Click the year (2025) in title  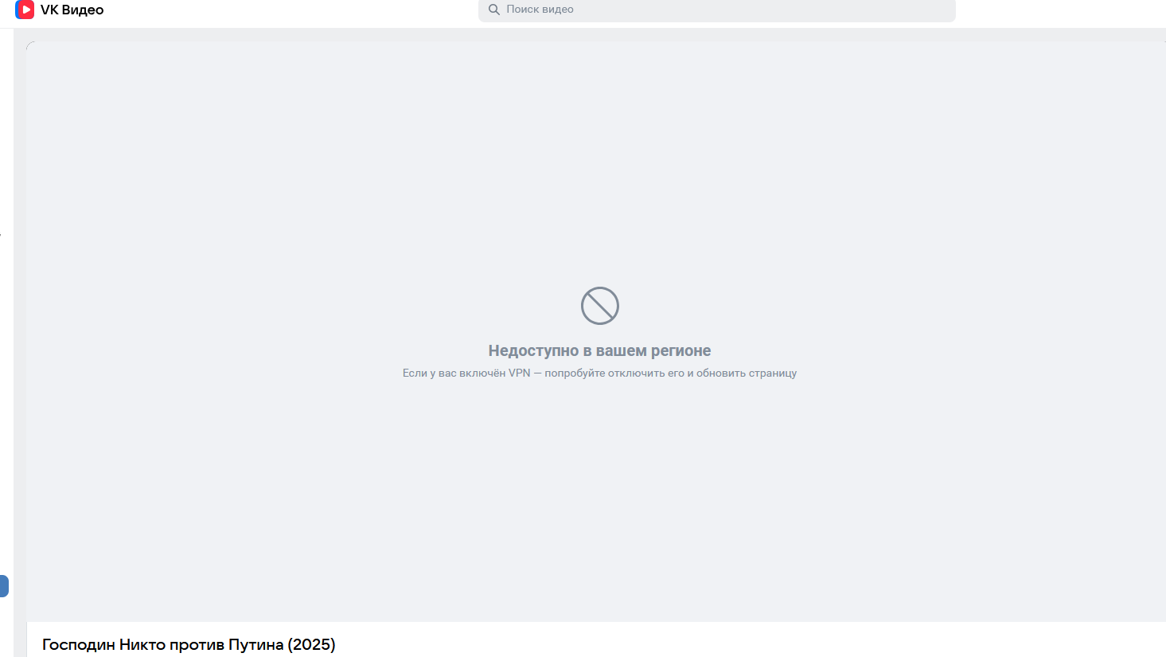(311, 644)
